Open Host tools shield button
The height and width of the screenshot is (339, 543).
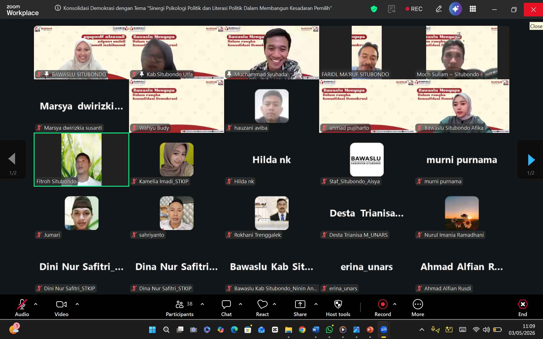338,308
